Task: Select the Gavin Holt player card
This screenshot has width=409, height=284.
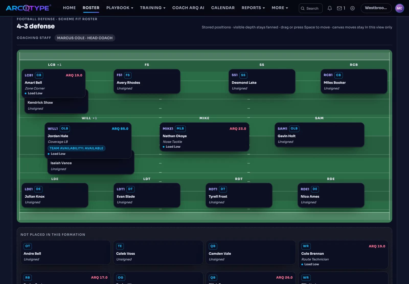Action: click(320, 135)
